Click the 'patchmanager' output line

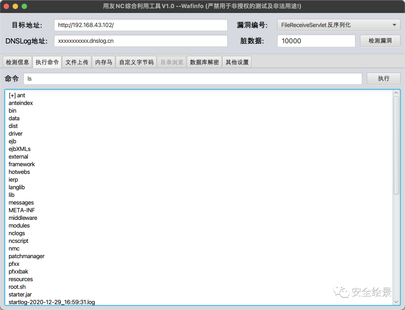(x=27, y=256)
